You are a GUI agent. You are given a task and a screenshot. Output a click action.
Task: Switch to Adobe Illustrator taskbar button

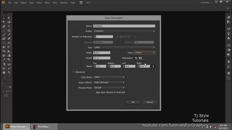coord(17,127)
